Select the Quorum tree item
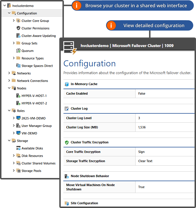 click(x=28, y=51)
